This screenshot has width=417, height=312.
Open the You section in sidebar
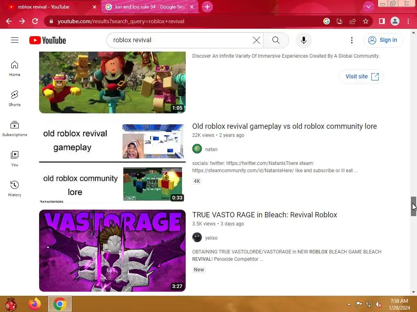pyautogui.click(x=15, y=159)
